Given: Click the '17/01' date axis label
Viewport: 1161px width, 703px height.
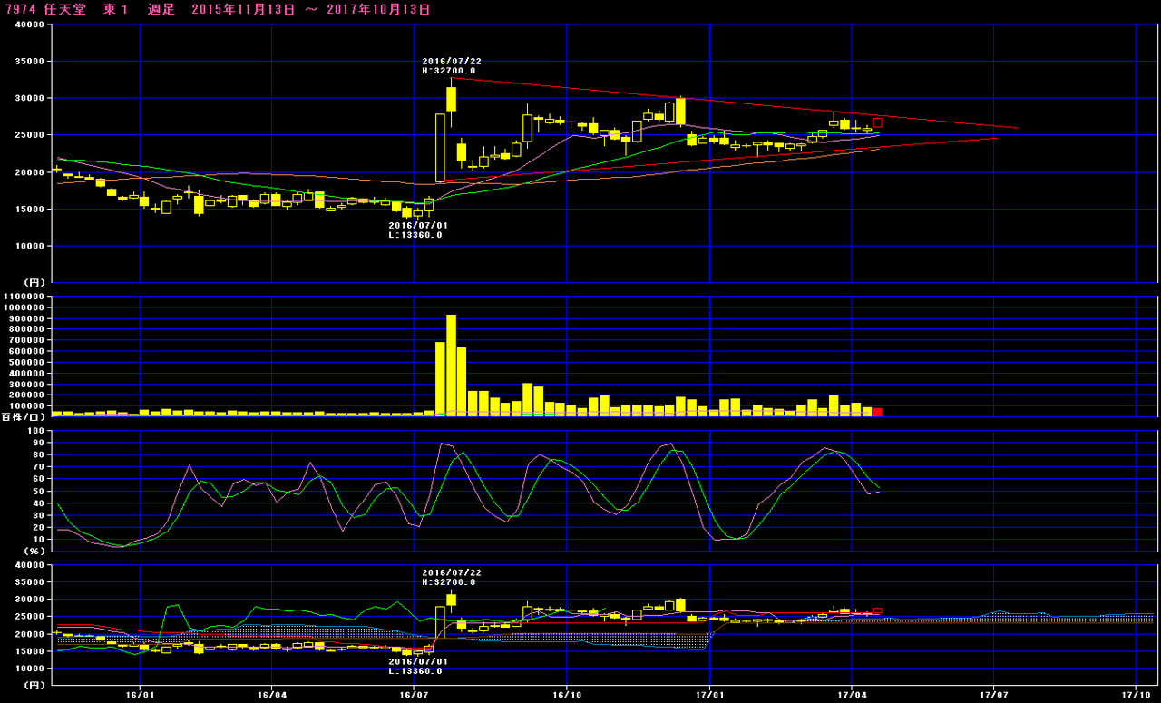Looking at the screenshot, I should [x=708, y=694].
